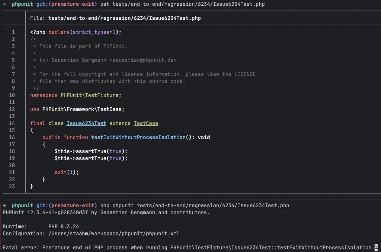Click the assertTrue call on line 18
381x252 pixels.
pyautogui.click(x=91, y=151)
